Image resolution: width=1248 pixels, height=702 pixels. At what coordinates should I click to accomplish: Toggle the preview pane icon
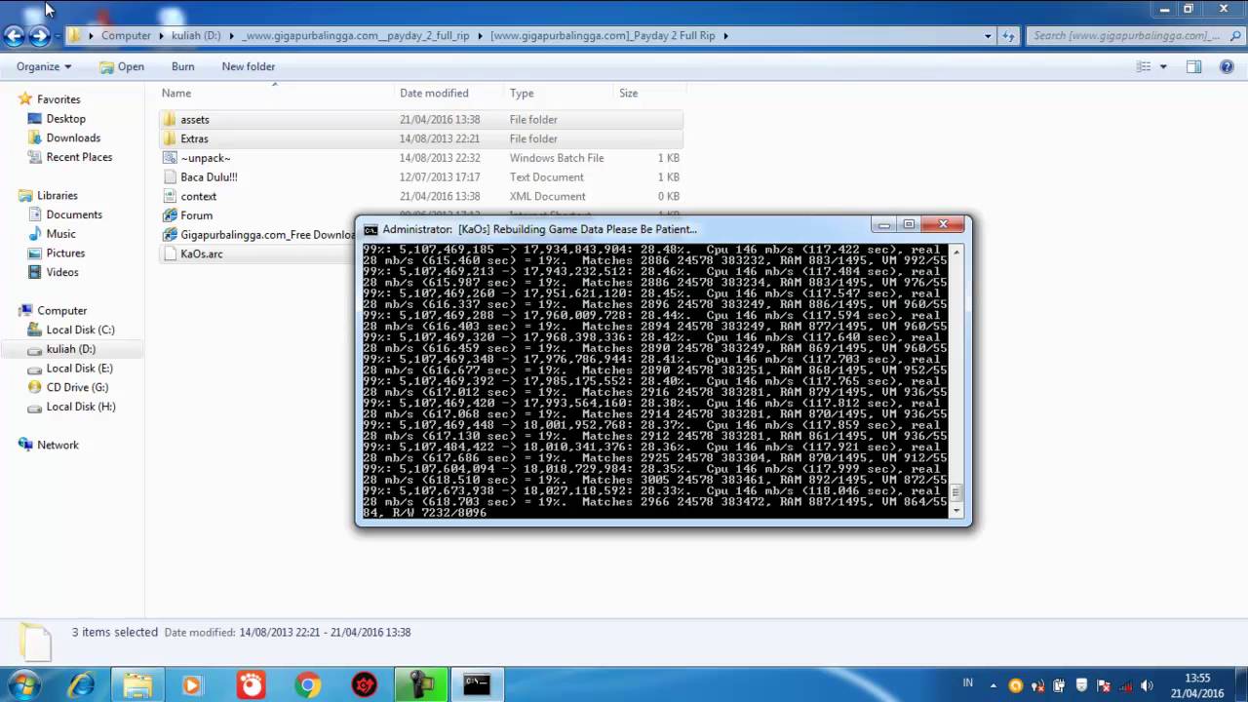(1193, 66)
